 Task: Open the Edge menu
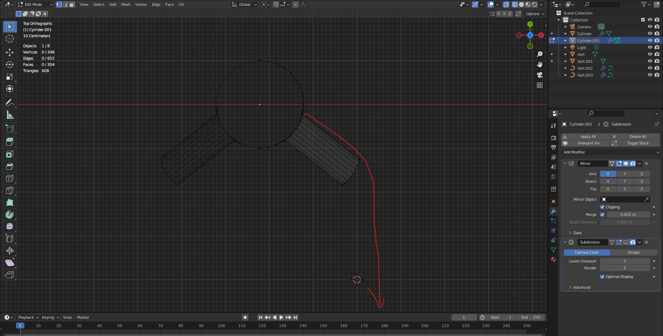coord(156,4)
